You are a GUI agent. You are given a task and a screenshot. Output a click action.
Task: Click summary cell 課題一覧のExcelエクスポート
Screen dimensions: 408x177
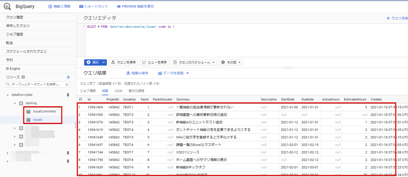click(x=199, y=145)
